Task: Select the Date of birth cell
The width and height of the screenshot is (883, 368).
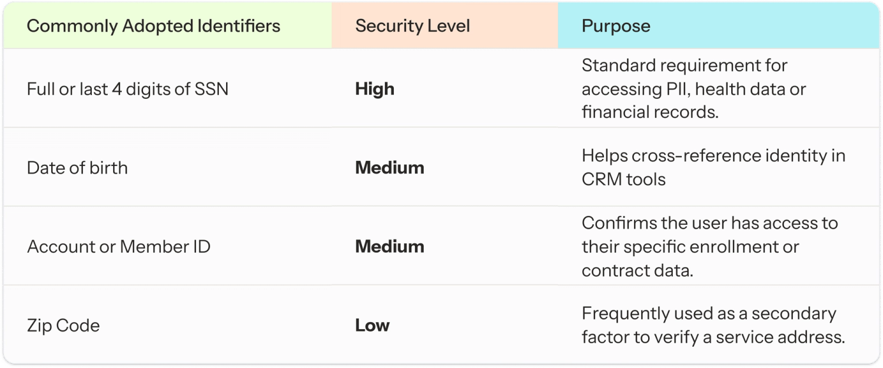Action: click(x=77, y=168)
